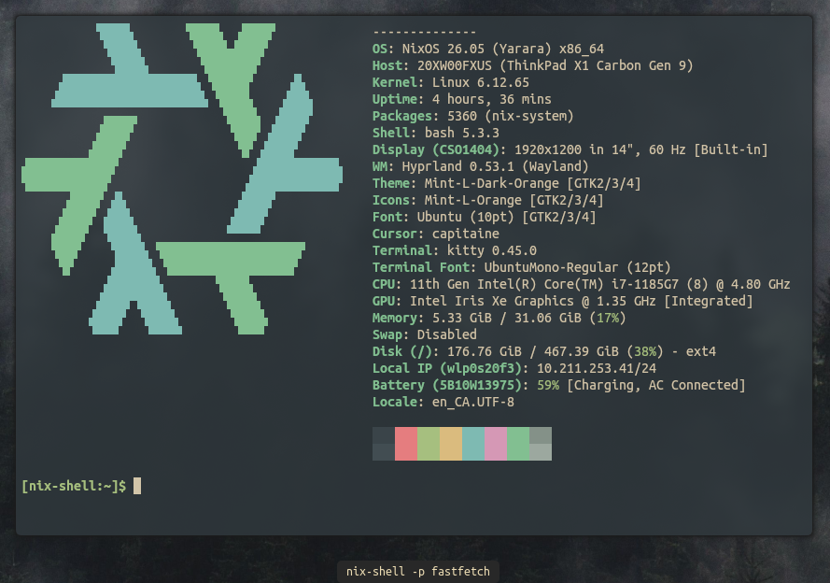Screen dimensions: 830x583
Task: Click the pink color block in the palette
Action: 496,444
